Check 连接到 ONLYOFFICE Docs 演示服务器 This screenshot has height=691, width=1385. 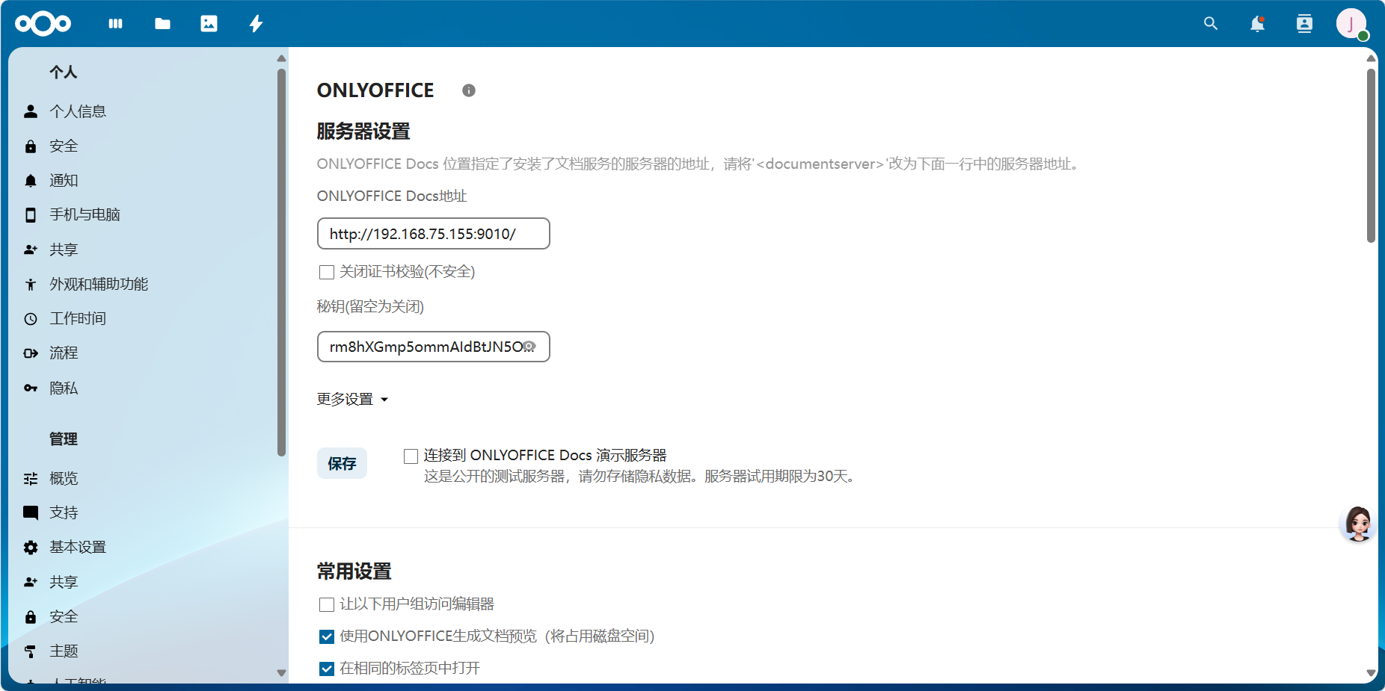[x=410, y=456]
